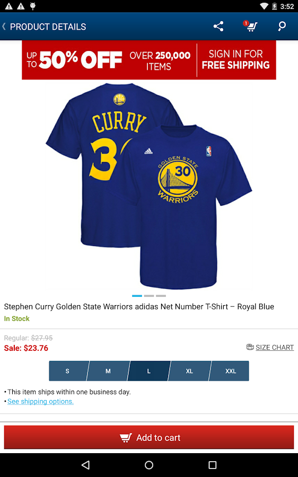The image size is (298, 477).
Task: Select size M
Action: (x=108, y=371)
